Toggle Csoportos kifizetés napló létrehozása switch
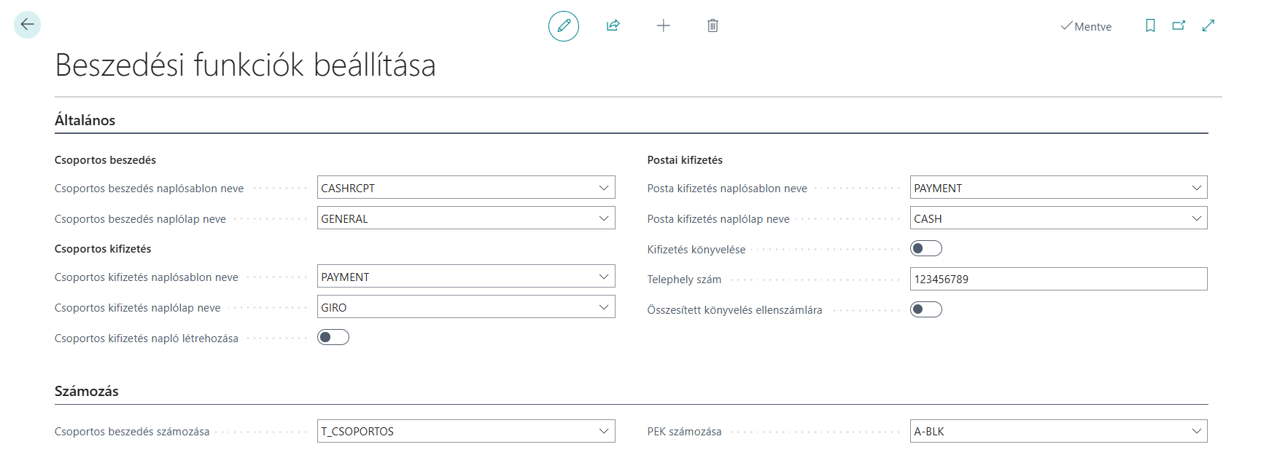1277x463 pixels. click(333, 337)
